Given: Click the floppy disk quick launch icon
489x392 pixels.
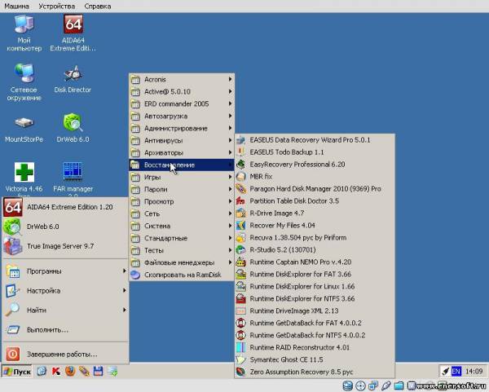Looking at the screenshot, I should click(x=98, y=371).
